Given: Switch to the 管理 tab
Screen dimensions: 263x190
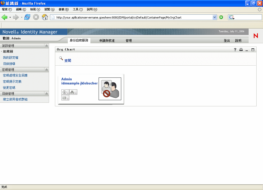Looking at the screenshot, I should (129, 40).
